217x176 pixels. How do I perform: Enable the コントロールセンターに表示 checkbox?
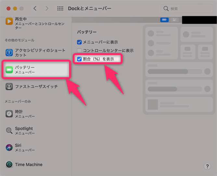click(x=79, y=51)
